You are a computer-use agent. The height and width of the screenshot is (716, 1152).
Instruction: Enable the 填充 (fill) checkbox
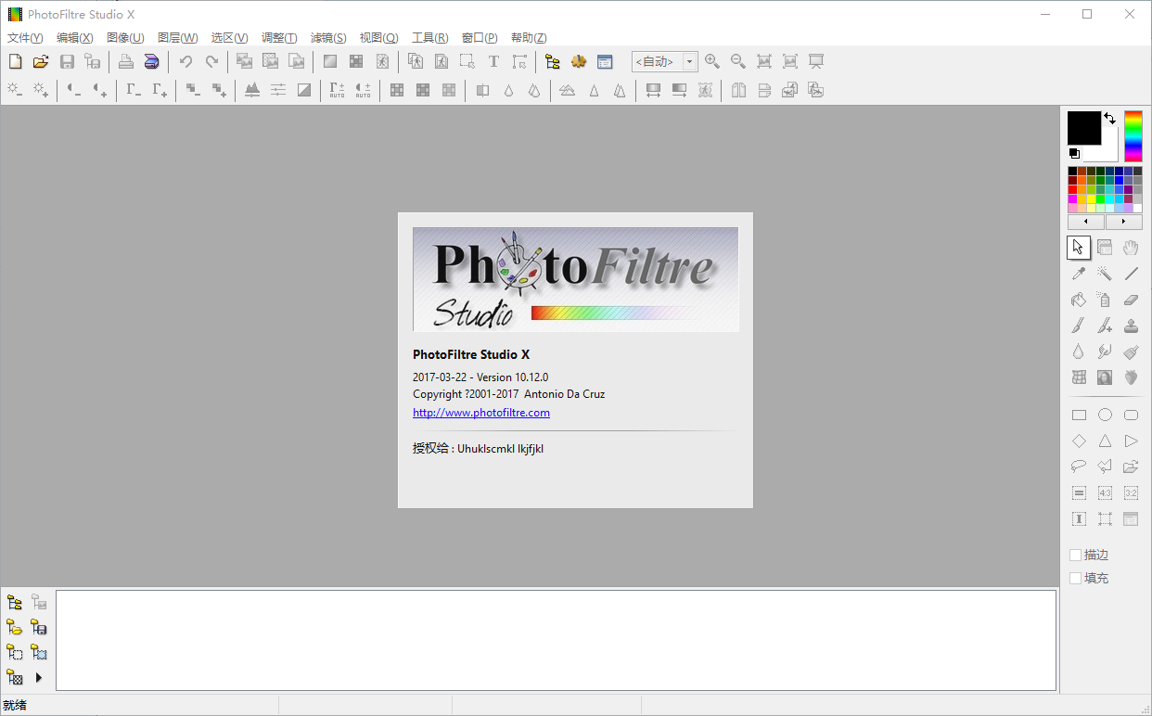tap(1076, 578)
